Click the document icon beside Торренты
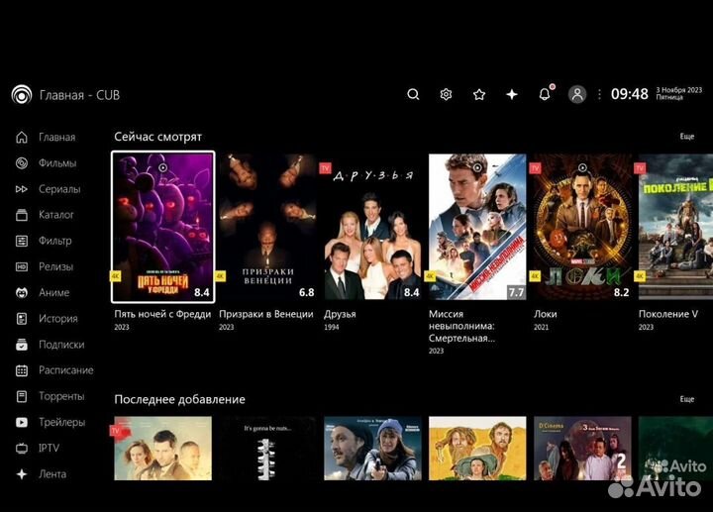The width and height of the screenshot is (713, 512). coord(22,396)
